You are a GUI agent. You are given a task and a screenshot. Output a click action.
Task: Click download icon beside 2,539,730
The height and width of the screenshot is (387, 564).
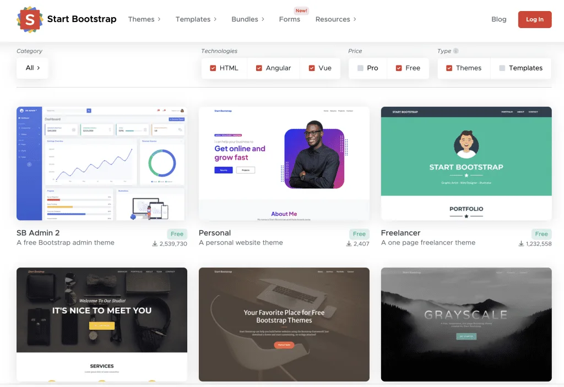155,244
